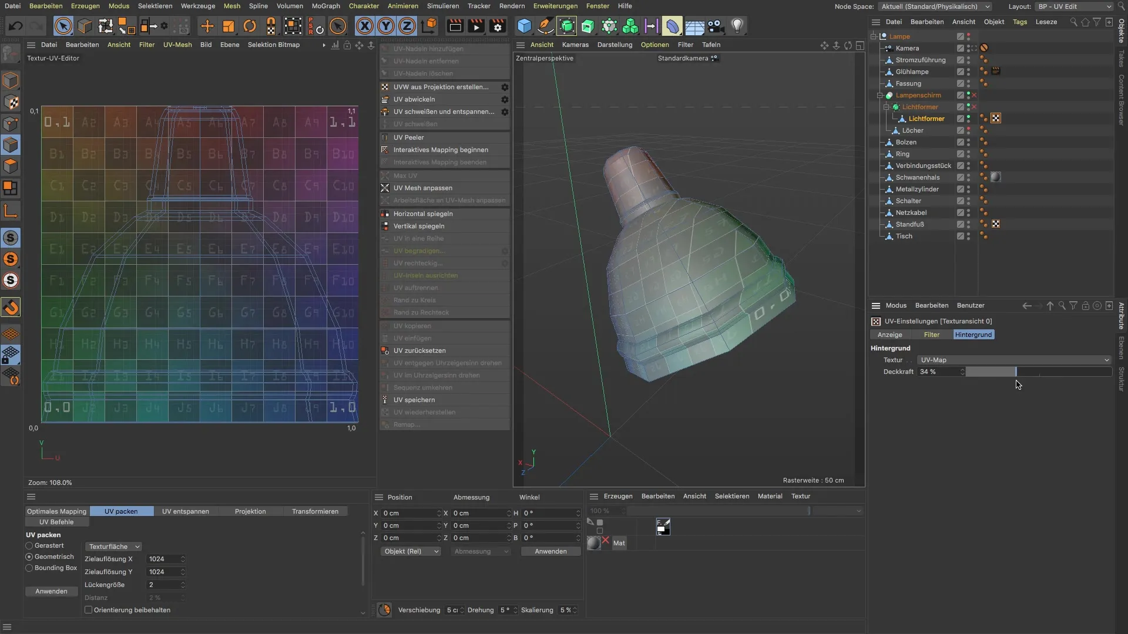This screenshot has height=634, width=1128.
Task: Open the Texturfläche dropdown
Action: [113, 547]
